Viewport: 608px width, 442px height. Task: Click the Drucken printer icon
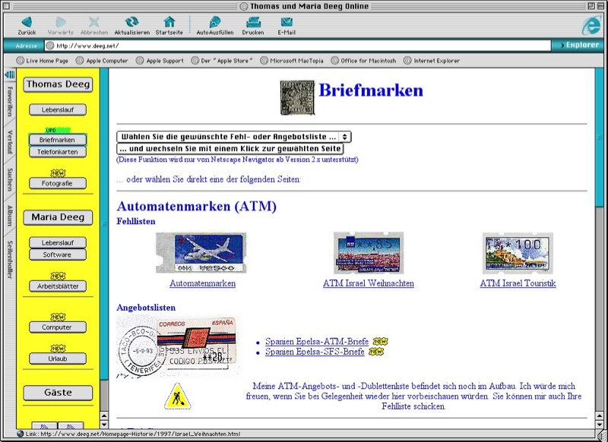(252, 22)
